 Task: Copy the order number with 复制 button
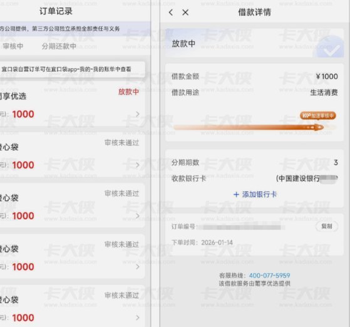(x=327, y=226)
